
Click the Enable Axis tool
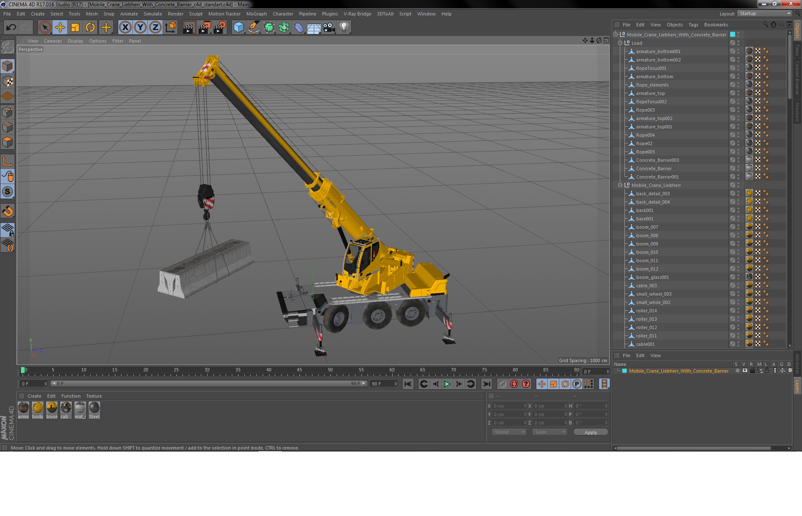pos(8,162)
